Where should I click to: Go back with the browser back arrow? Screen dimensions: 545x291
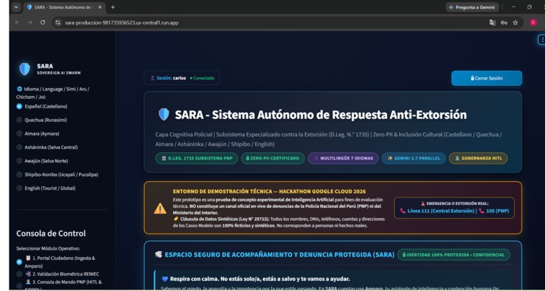pyautogui.click(x=17, y=22)
